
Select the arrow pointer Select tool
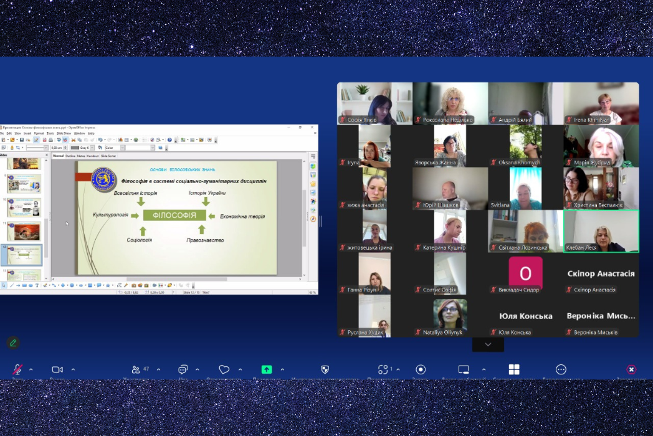[x=4, y=286]
